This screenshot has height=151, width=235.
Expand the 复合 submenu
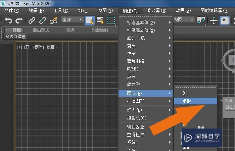coord(145,46)
